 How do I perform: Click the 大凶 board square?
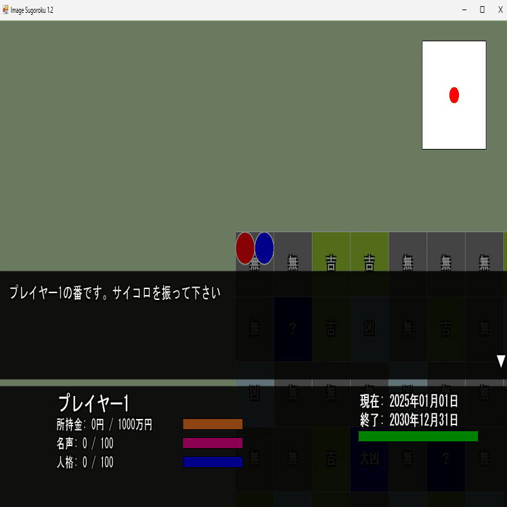click(x=370, y=458)
